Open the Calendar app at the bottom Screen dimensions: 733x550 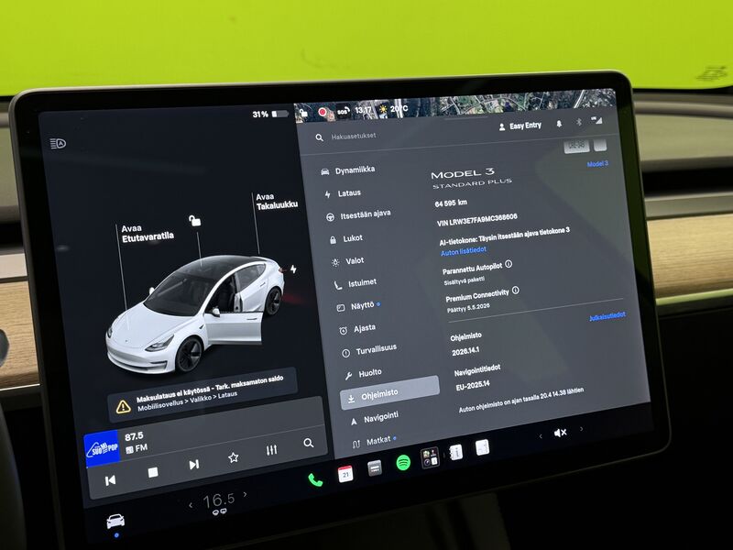347,473
